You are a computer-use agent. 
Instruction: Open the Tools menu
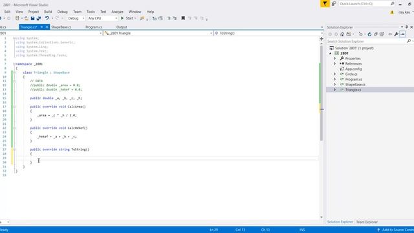(91, 12)
